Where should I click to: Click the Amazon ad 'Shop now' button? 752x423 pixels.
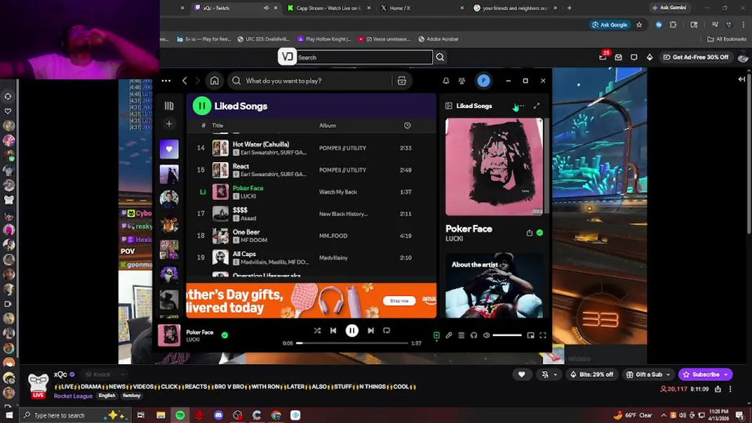pyautogui.click(x=399, y=301)
